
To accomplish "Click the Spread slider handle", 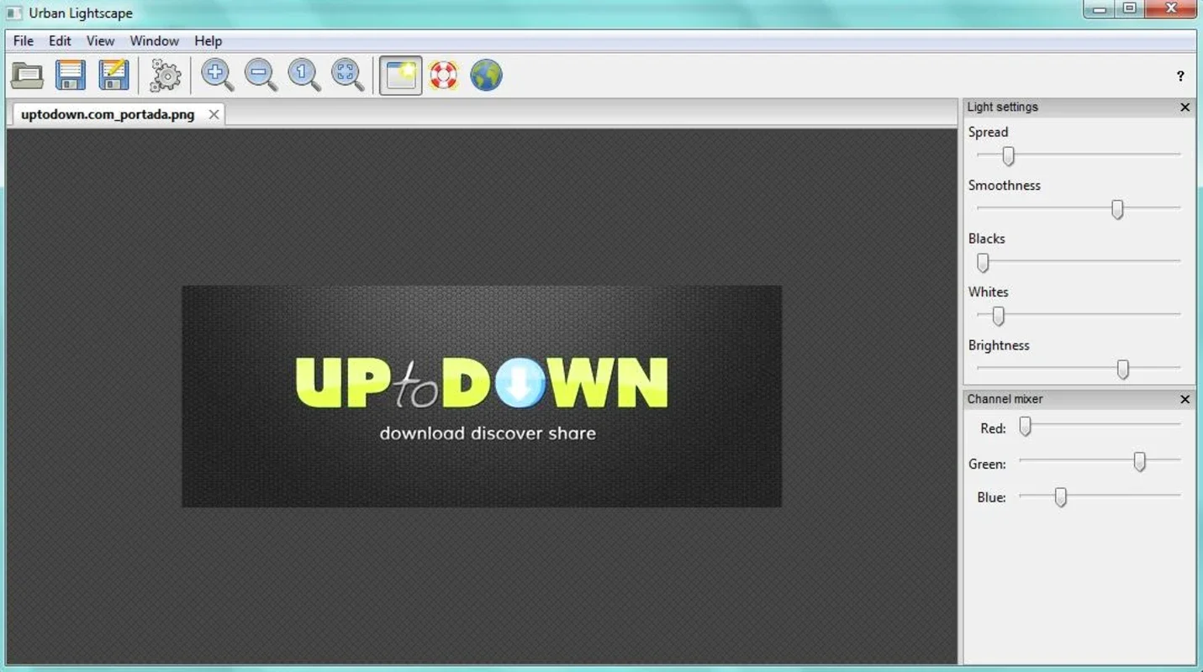I will (1008, 156).
